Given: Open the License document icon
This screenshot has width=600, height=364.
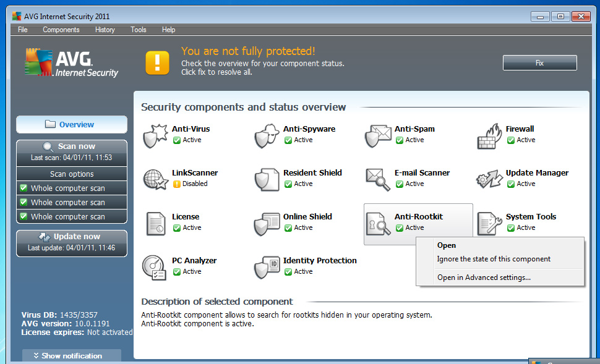Looking at the screenshot, I should coord(155,224).
